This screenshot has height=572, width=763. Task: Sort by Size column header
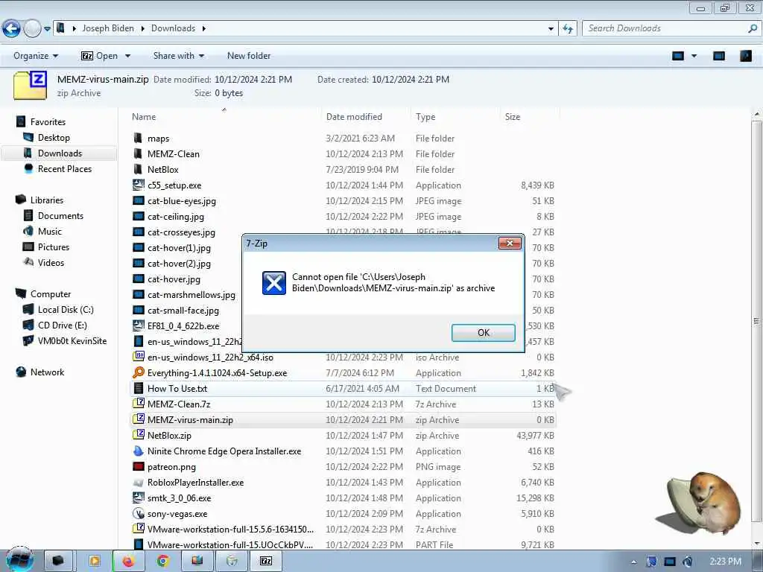pyautogui.click(x=513, y=117)
